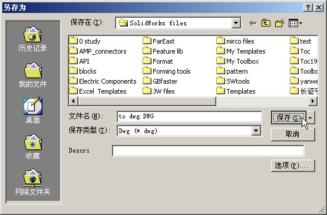Go to 桌面 desktop location
This screenshot has height=215, width=327.
(33, 110)
